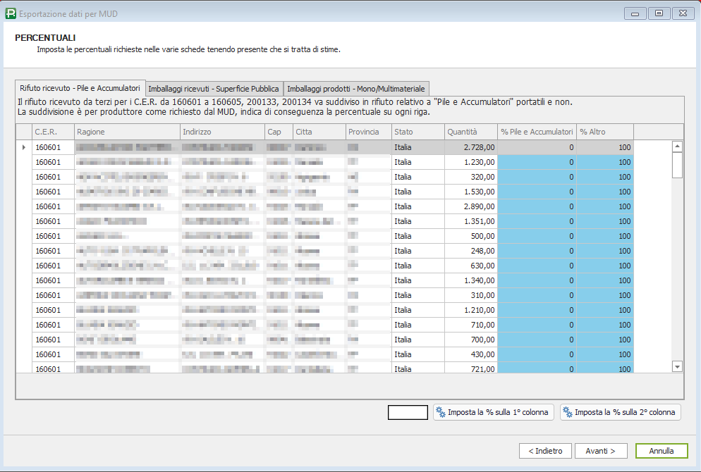The image size is (701, 472).
Task: Maximize the Esportazione dati per MUD window
Action: (659, 13)
